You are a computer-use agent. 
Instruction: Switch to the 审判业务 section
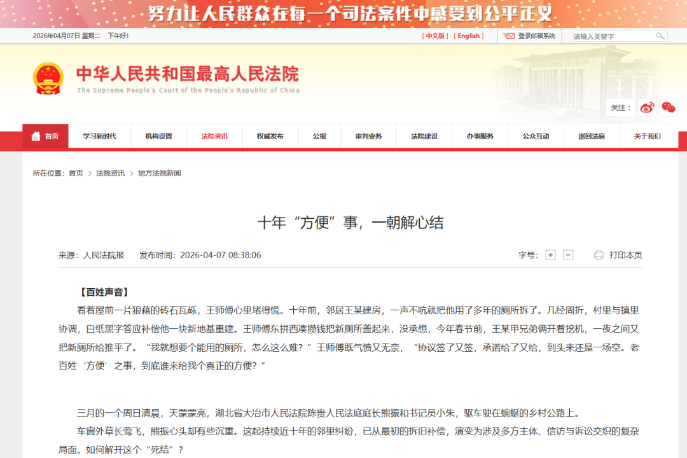[x=368, y=135]
